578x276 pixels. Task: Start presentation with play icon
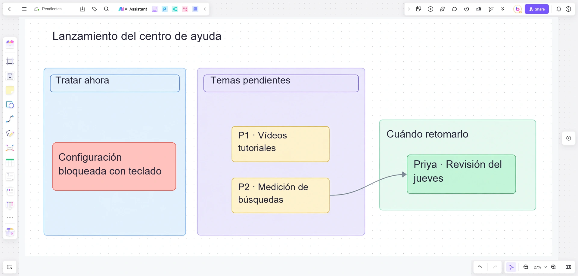pos(430,9)
